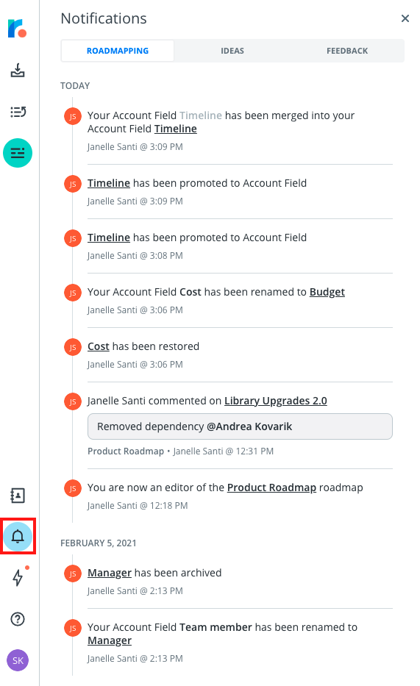Close the Notifications panel
The width and height of the screenshot is (420, 686).
405,18
